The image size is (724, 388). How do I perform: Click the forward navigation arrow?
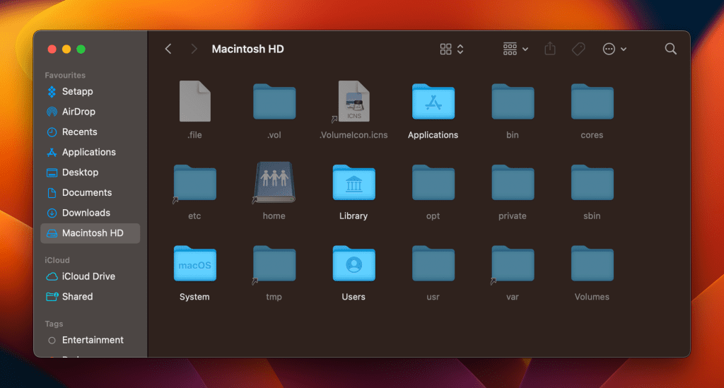pyautogui.click(x=194, y=49)
